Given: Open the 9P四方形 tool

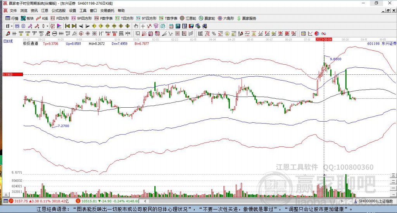Looking at the screenshot, I should (x=81, y=18).
